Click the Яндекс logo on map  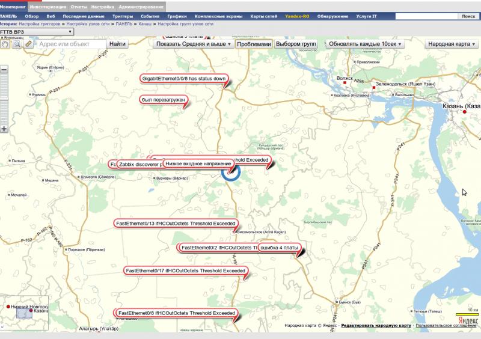pos(468,320)
